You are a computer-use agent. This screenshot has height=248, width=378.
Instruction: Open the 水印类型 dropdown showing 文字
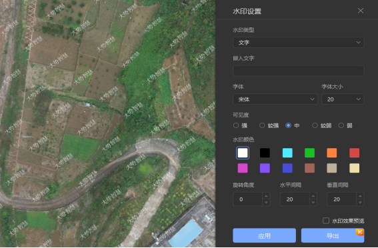[299, 43]
